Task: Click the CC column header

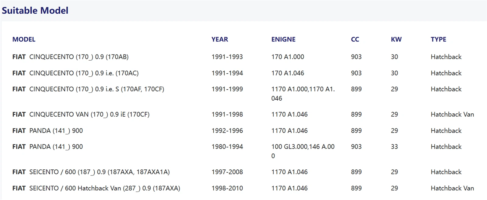Action: tap(355, 39)
